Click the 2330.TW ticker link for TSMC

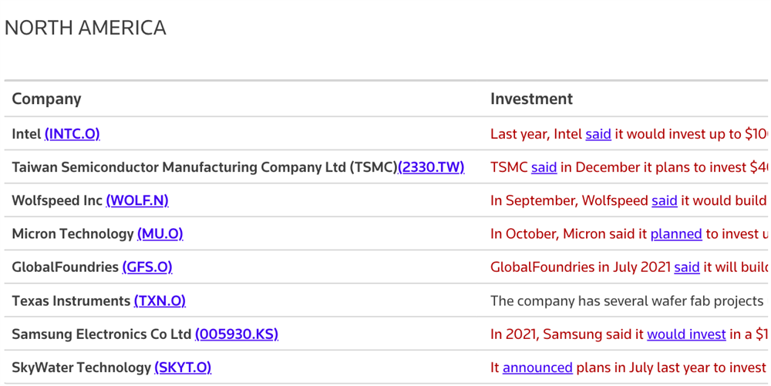(x=431, y=167)
